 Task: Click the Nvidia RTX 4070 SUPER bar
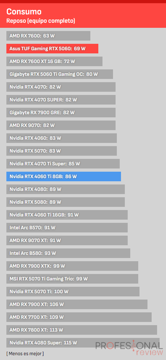pyautogui.click(x=61, y=100)
